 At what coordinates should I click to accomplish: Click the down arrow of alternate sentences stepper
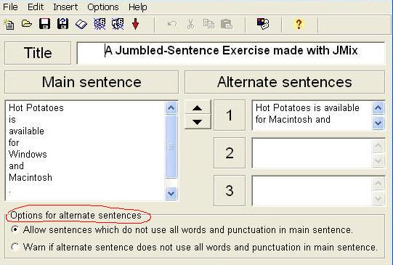point(198,122)
